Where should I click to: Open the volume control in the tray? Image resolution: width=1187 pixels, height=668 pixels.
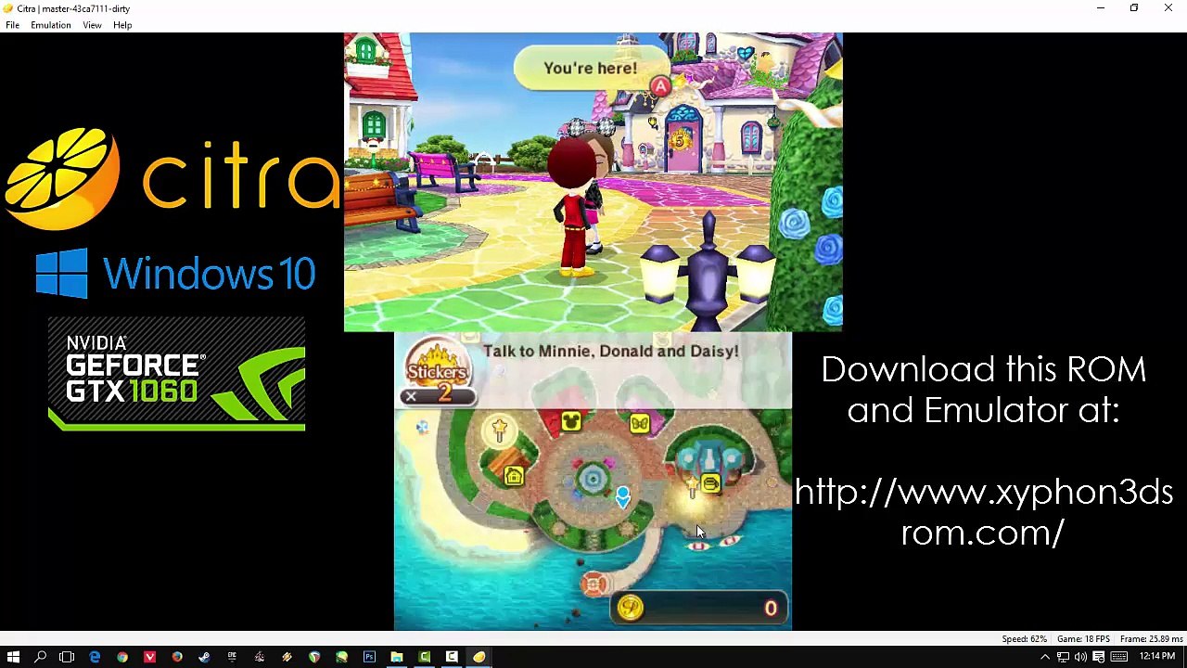click(1080, 657)
